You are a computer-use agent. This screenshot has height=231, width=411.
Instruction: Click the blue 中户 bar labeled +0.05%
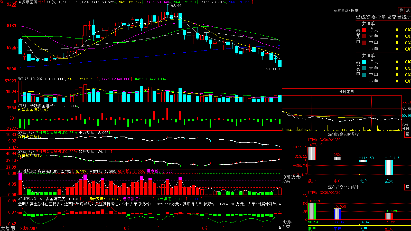tap(338, 214)
